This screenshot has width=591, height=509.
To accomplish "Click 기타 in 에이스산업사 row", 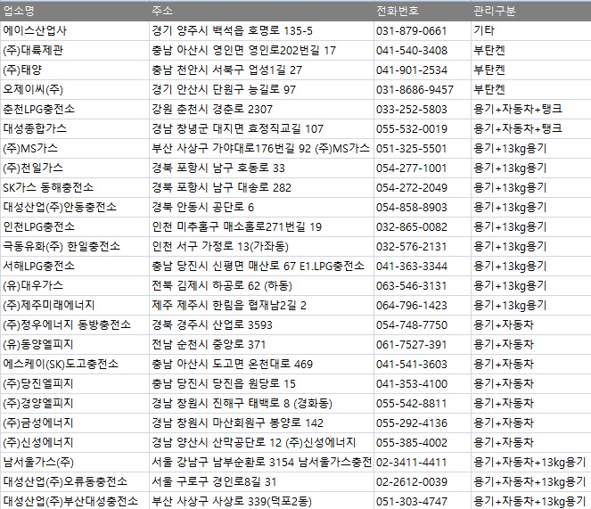I will [484, 30].
